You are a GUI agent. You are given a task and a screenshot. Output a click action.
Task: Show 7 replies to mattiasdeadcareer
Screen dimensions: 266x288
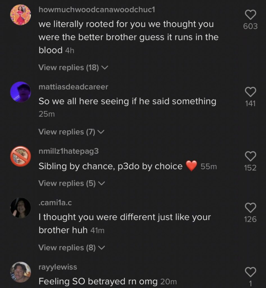[71, 132]
